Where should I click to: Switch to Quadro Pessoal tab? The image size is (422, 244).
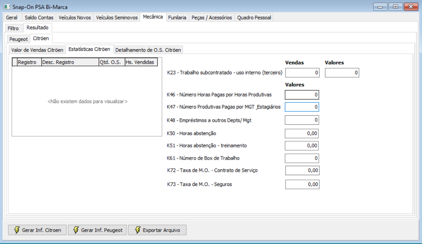[x=254, y=18]
